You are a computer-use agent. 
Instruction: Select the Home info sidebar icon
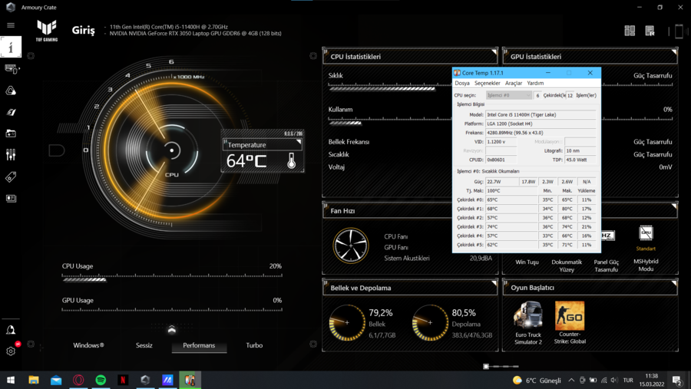click(x=11, y=47)
